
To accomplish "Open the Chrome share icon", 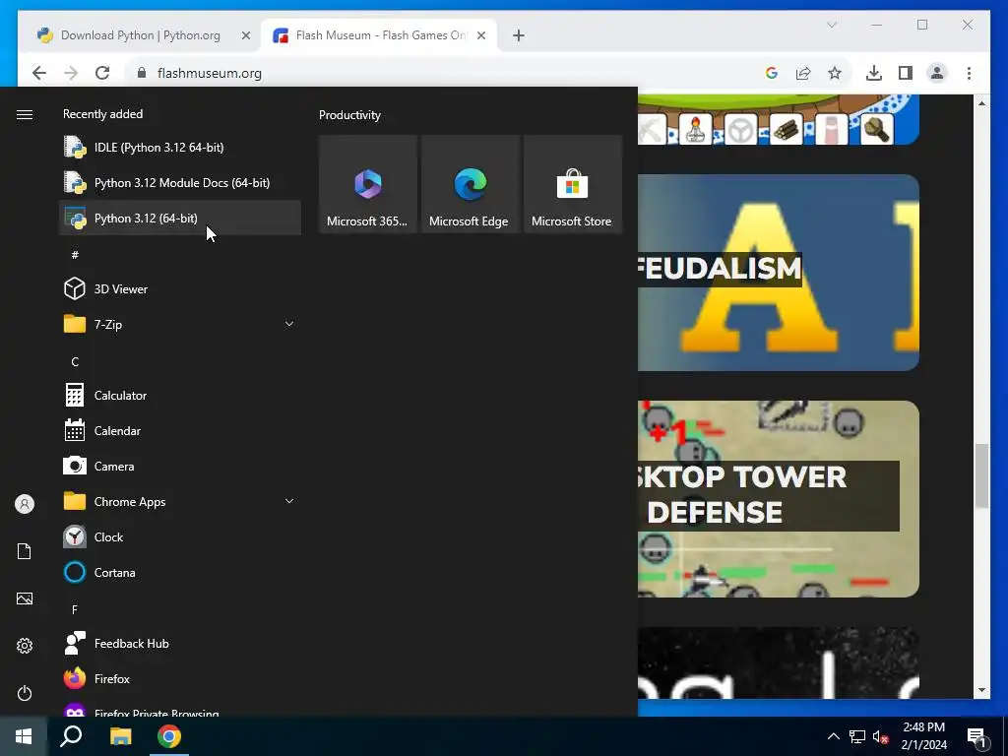I will (x=803, y=73).
